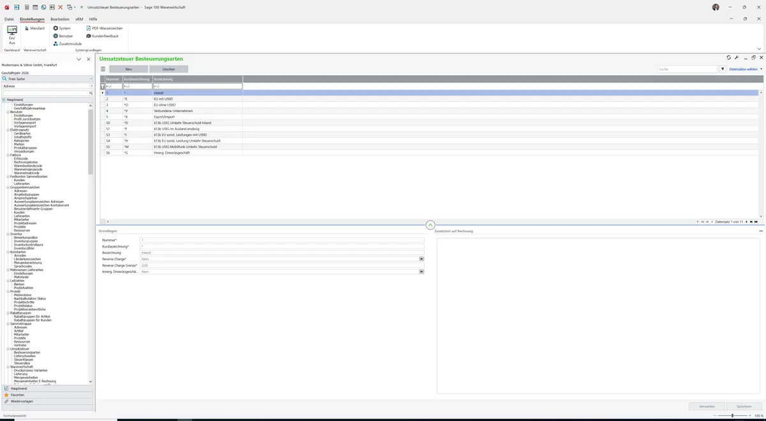
Task: Open the Adresse search type dropdown
Action: (x=91, y=85)
